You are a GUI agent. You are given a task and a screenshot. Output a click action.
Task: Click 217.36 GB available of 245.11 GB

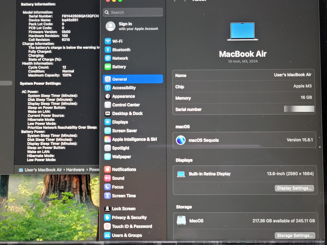pos(284,220)
